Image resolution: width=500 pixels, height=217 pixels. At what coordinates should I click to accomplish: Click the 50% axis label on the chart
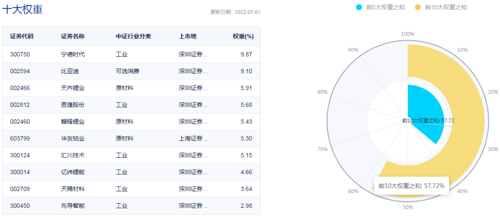[408, 207]
